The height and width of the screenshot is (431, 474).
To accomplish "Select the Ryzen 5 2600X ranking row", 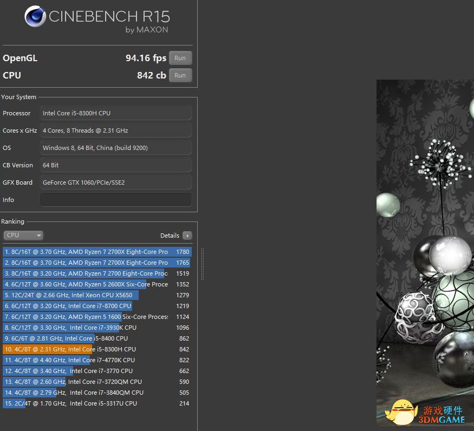I will 96,284.
